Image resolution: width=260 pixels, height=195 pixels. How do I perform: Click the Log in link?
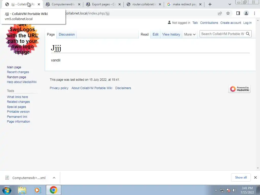point(247,23)
